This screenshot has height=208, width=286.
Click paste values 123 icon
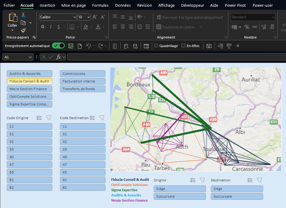pos(135,46)
